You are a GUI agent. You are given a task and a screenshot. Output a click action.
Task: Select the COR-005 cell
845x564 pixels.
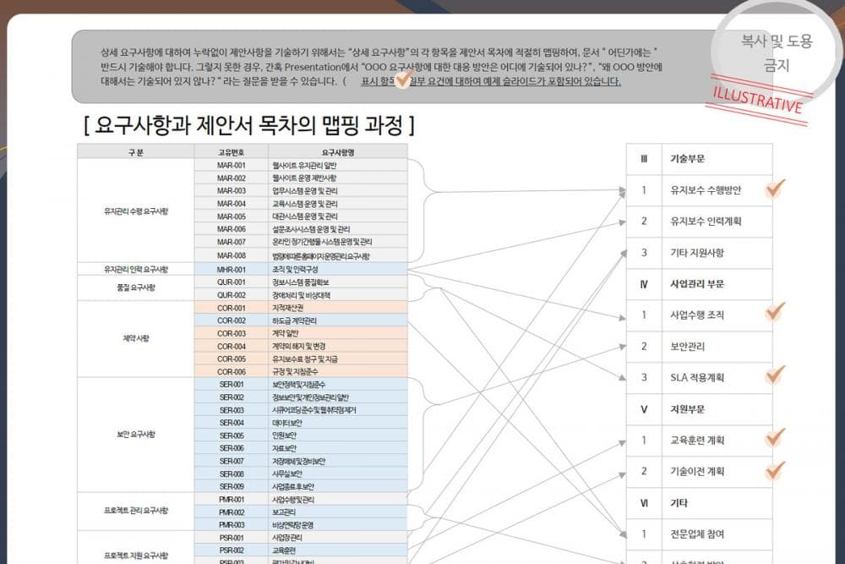(x=232, y=359)
